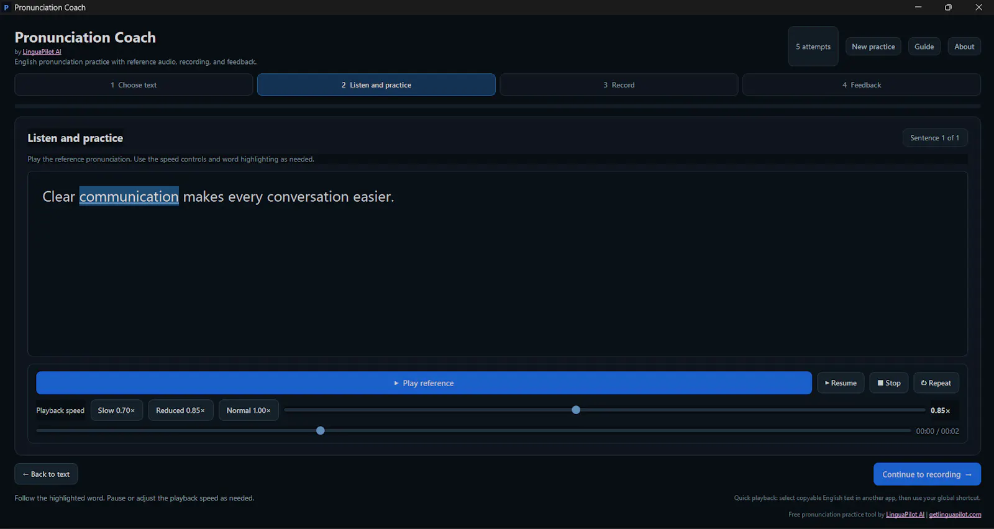Set playback speed to Reduced 0.85×

coord(181,410)
